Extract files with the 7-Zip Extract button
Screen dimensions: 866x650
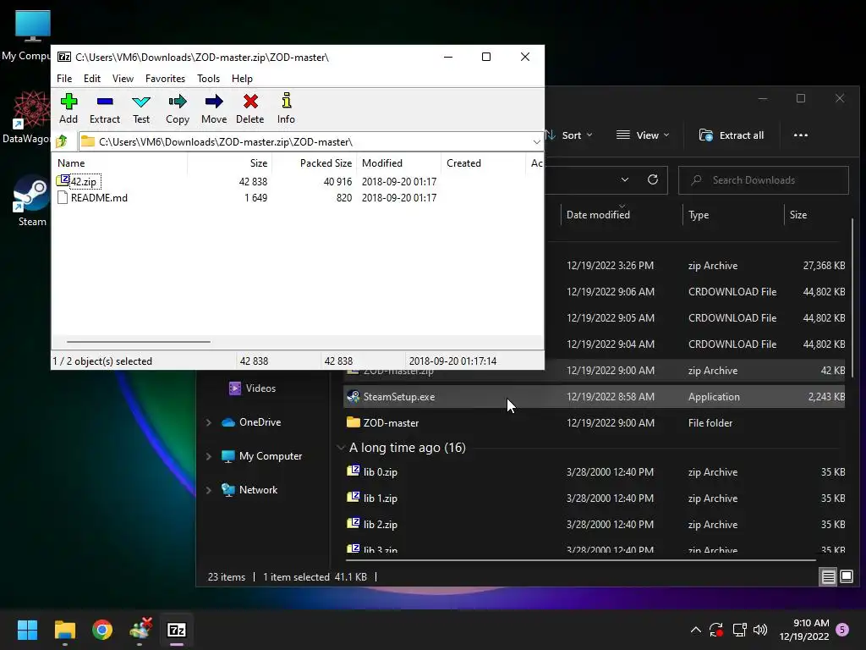pyautogui.click(x=104, y=108)
